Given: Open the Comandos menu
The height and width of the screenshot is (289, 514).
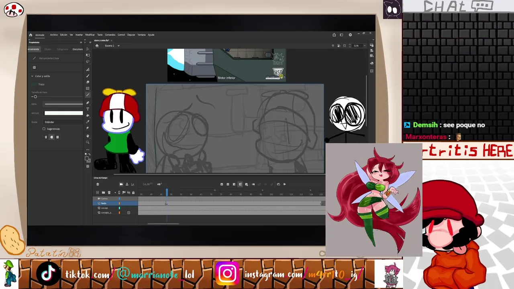Looking at the screenshot, I should pyautogui.click(x=110, y=35).
